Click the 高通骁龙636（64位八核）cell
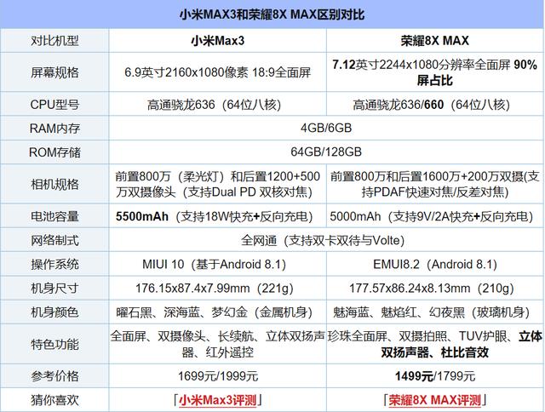The height and width of the screenshot is (412, 545). click(x=218, y=104)
